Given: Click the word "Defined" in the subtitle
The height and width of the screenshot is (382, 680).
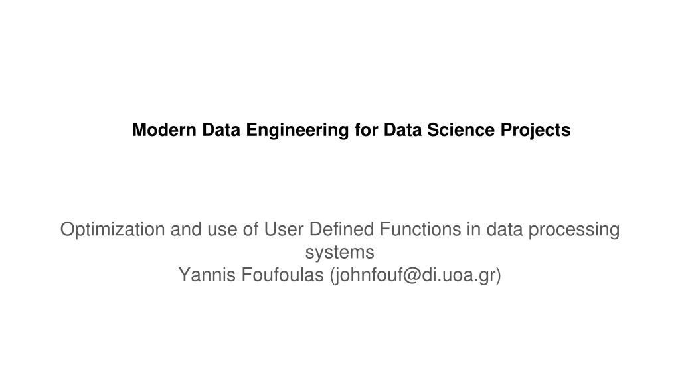Looking at the screenshot, I should tap(341, 229).
